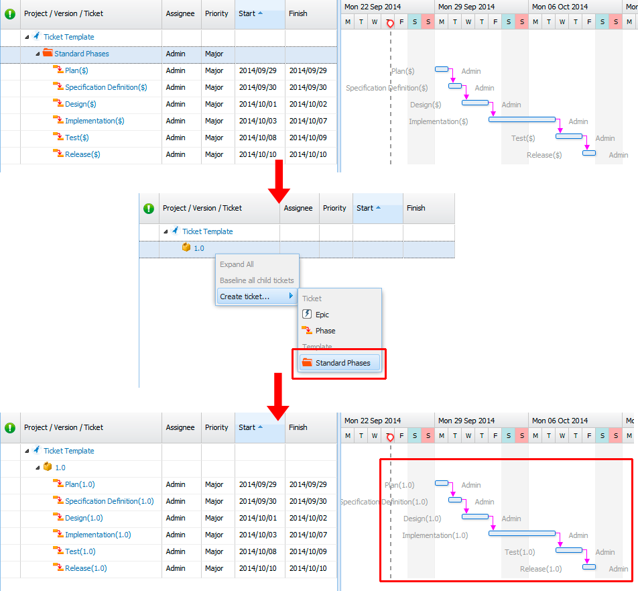Select Epic in the ticket submenu
The image size is (638, 591).
click(x=322, y=315)
